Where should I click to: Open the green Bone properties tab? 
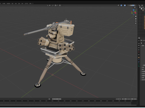pyautogui.click(x=139, y=66)
